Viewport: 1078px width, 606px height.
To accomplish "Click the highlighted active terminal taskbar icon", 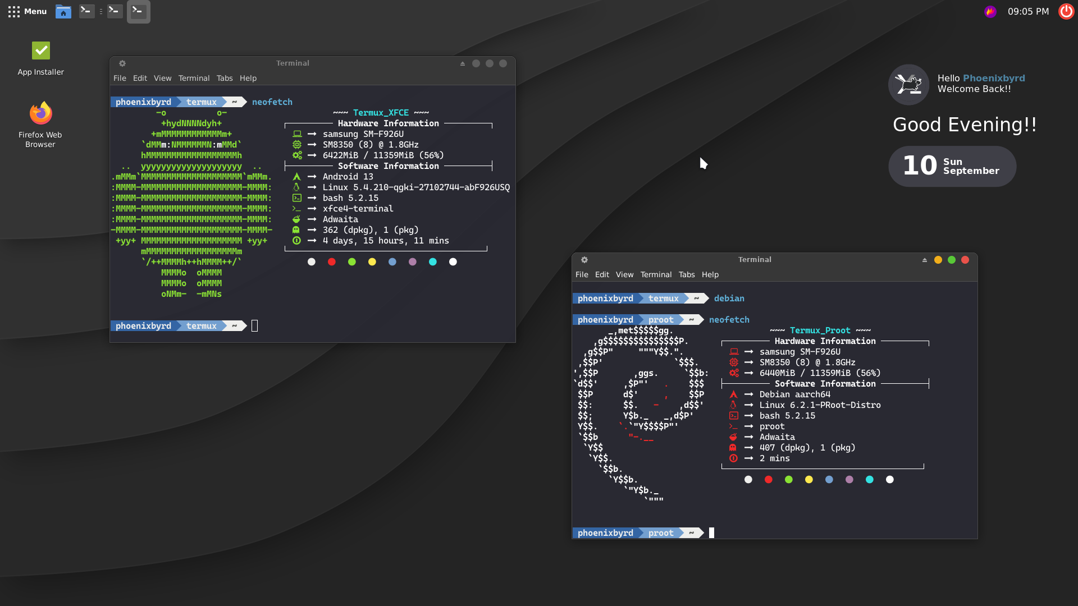I will coord(138,11).
